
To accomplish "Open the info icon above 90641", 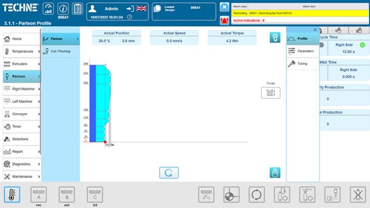I will tap(63, 9).
